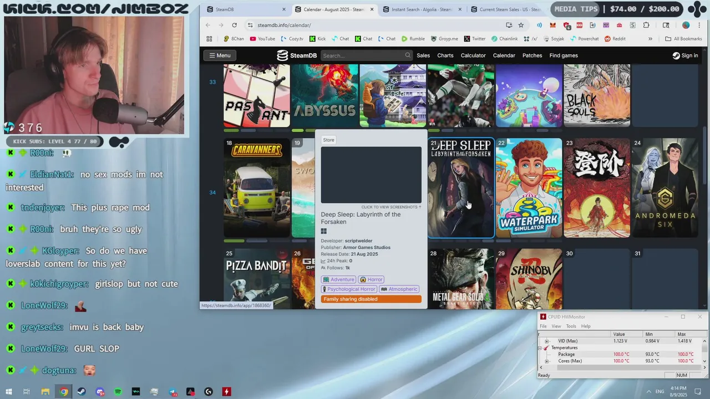Open the Twitter bookmark
This screenshot has height=399, width=710.
474,39
